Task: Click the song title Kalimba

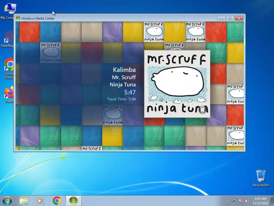Action: click(x=124, y=70)
